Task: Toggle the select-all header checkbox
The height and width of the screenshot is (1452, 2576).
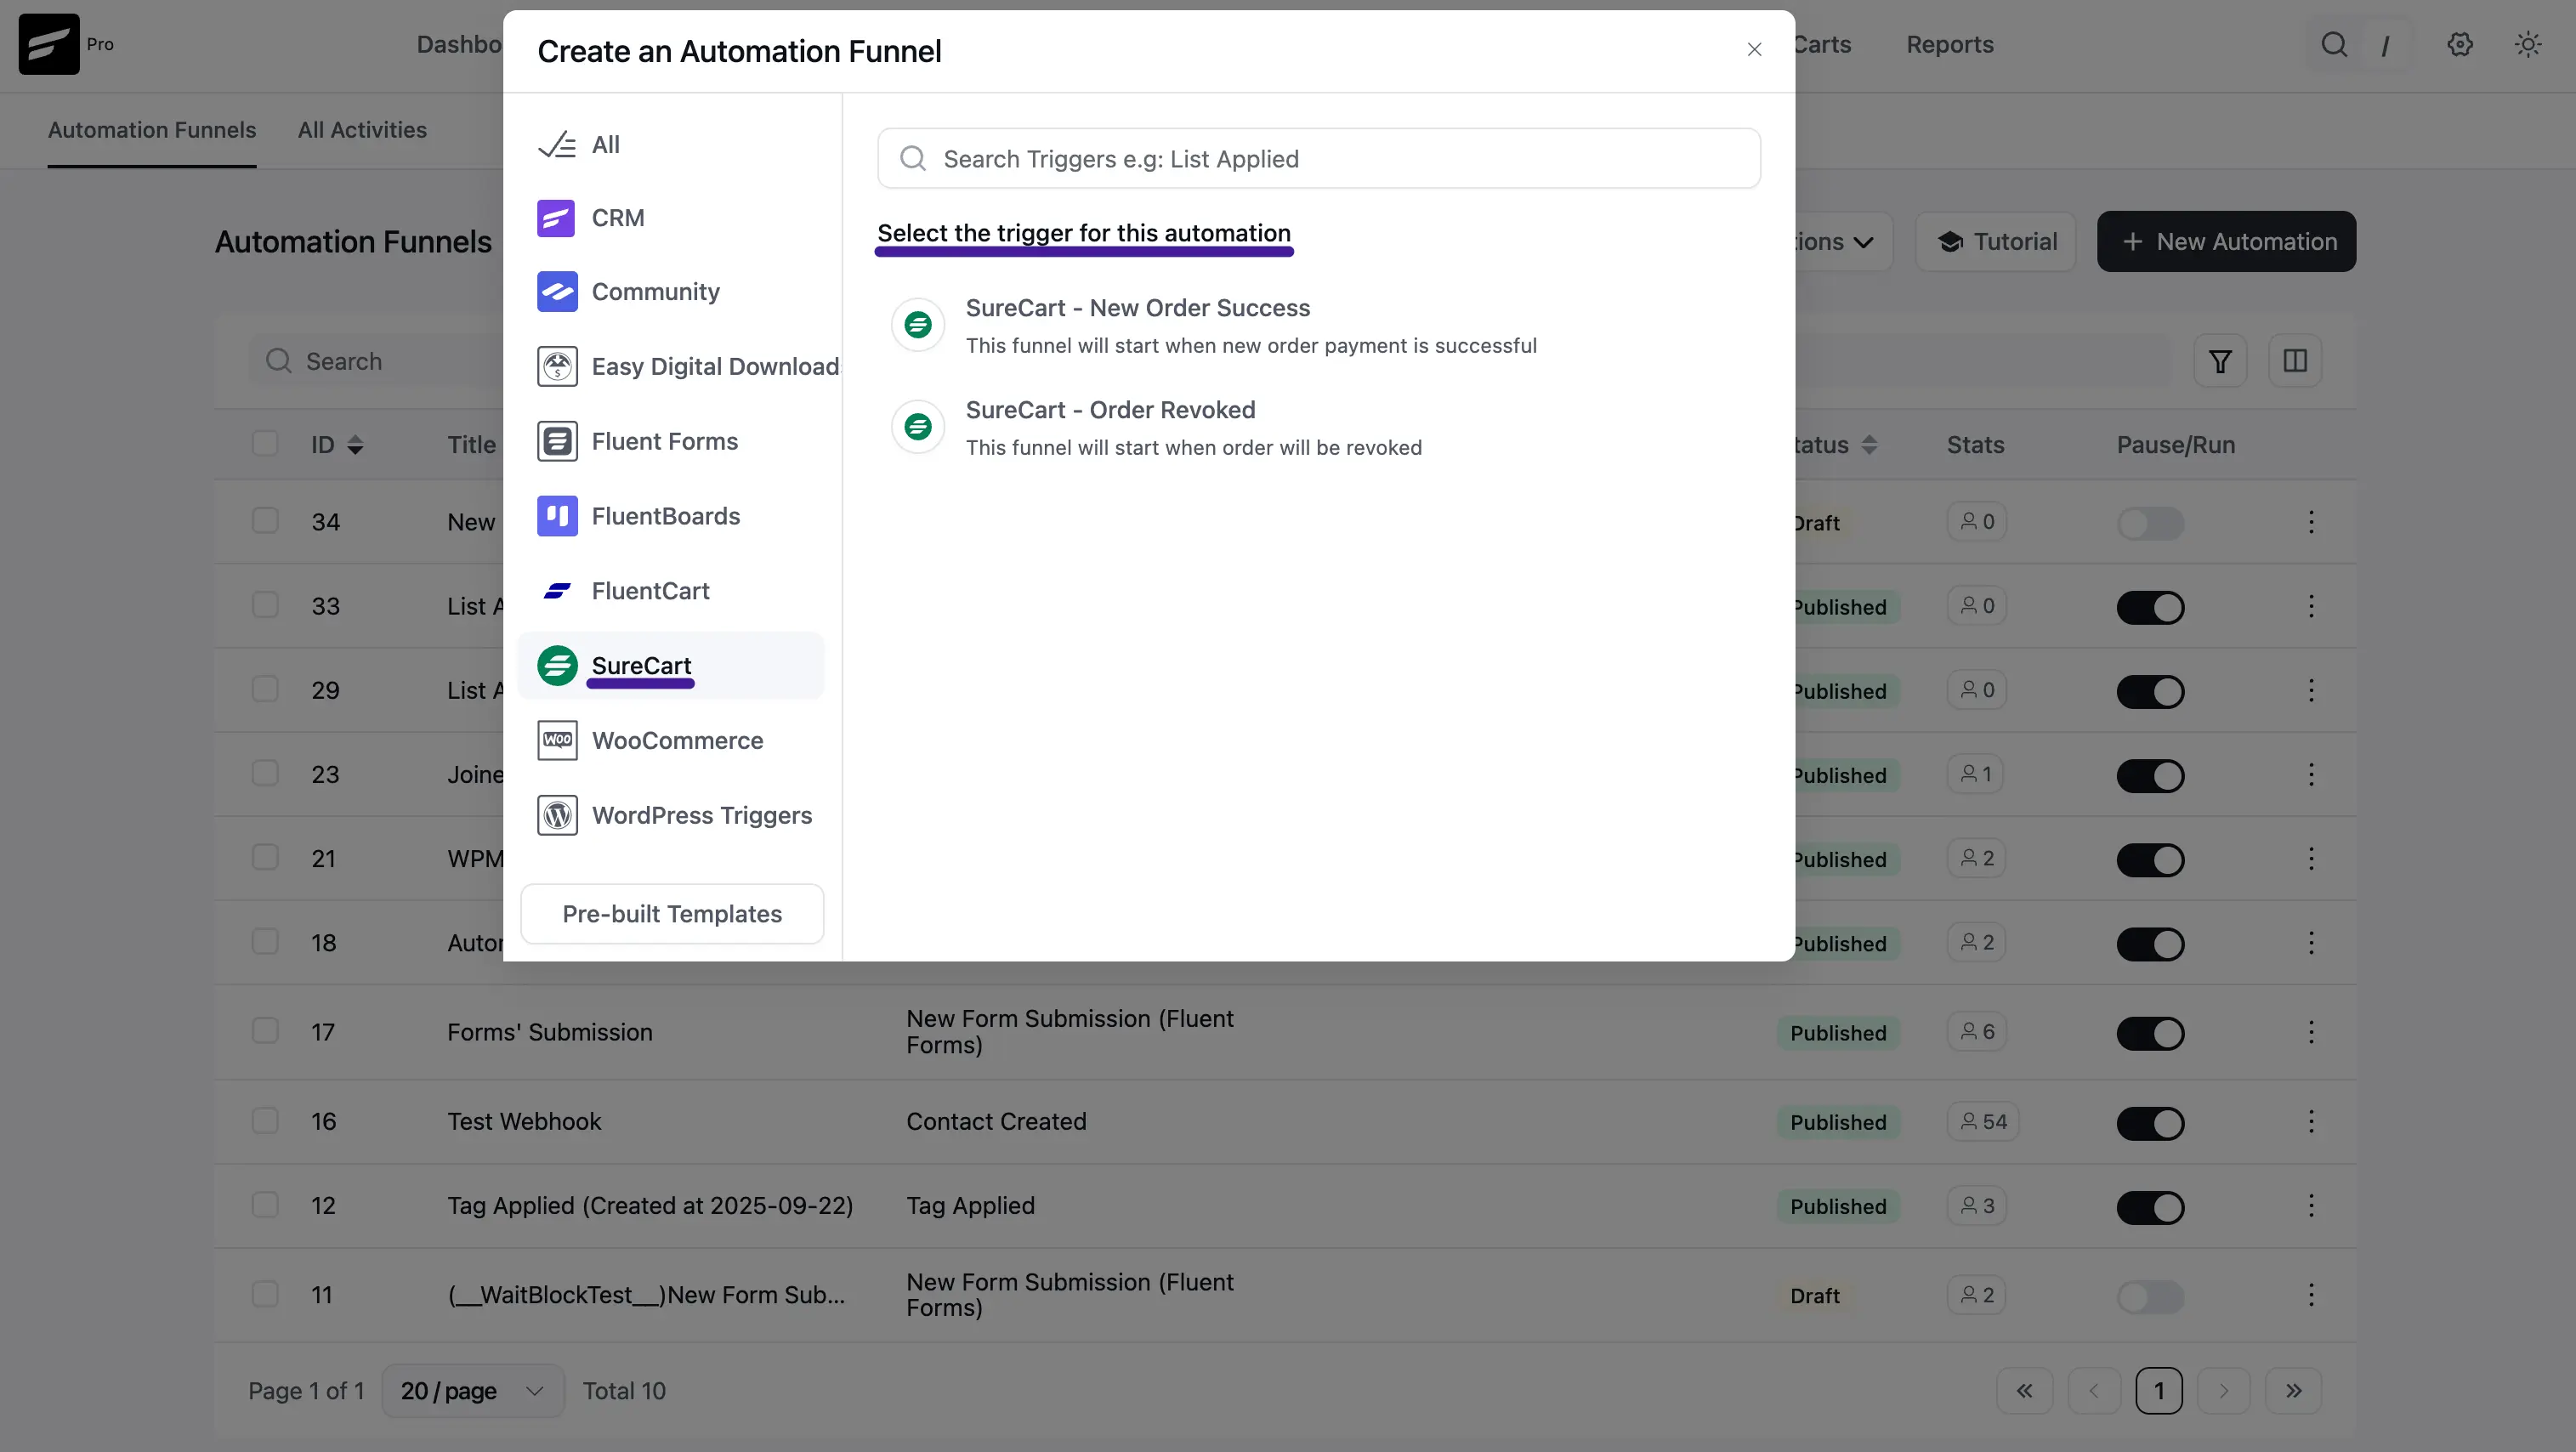Action: pyautogui.click(x=265, y=444)
